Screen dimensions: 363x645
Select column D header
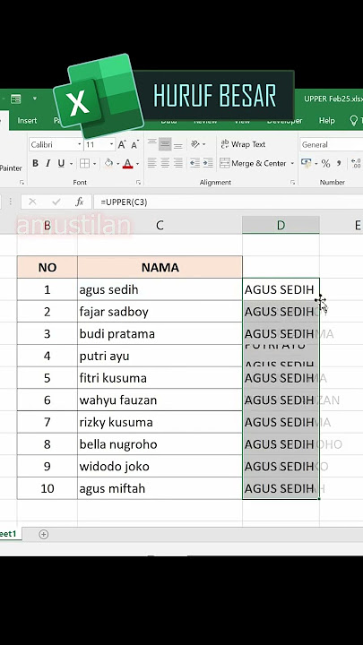(x=281, y=225)
